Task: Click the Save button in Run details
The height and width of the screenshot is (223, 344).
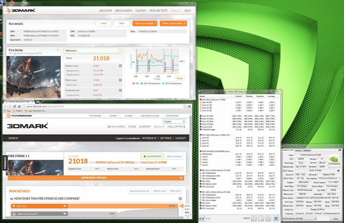Action: pos(122,23)
